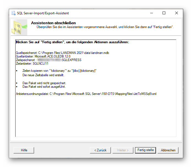The height and width of the screenshot is (167, 192).
Task: Click the Zielanbieter SQLNCLI11 line
Action: point(32,64)
